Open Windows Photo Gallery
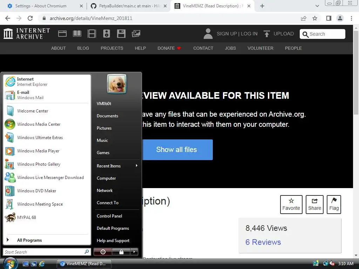359x269 pixels. 47,164
